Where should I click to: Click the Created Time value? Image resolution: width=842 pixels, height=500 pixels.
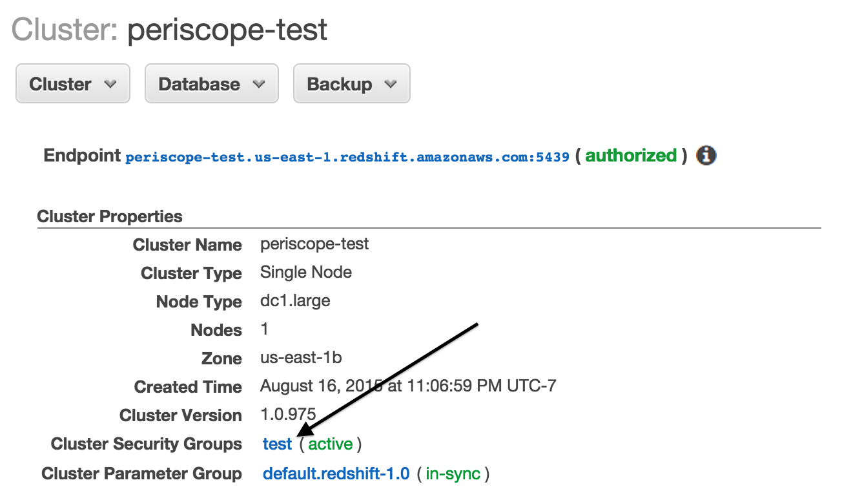pyautogui.click(x=408, y=386)
